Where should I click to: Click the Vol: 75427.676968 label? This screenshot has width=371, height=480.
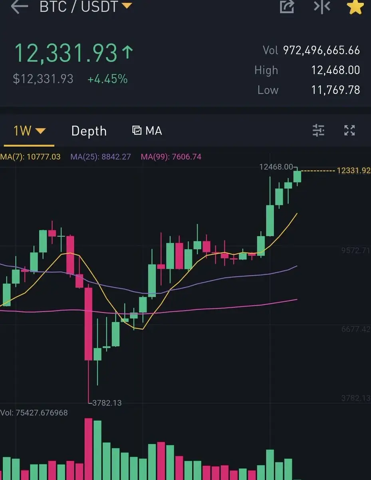34,412
